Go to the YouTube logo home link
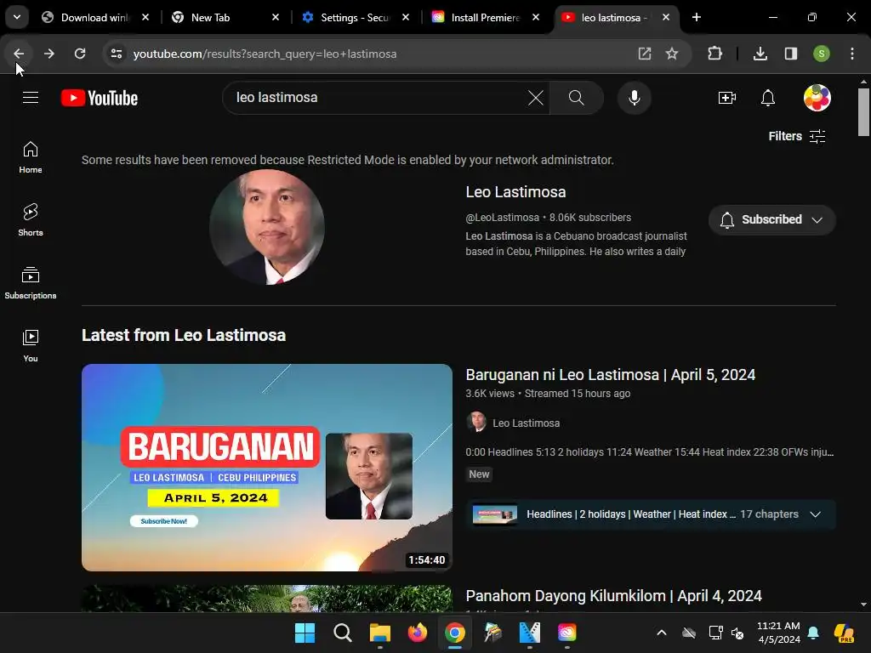 coord(100,98)
